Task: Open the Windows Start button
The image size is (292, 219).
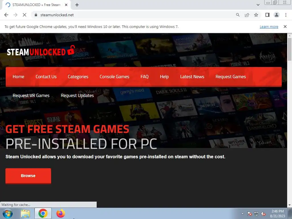Action: point(8,213)
